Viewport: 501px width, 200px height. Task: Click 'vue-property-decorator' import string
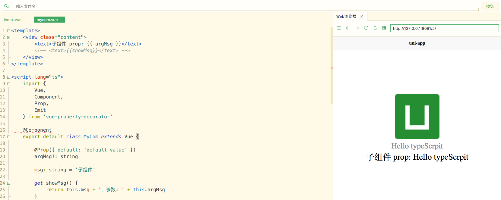pyautogui.click(x=78, y=117)
